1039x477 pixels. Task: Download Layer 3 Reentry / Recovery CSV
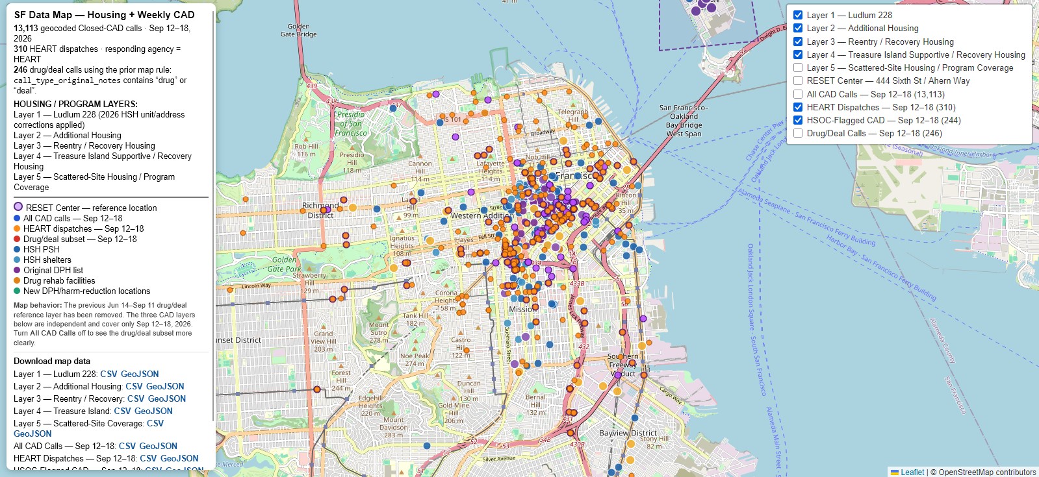coord(136,398)
